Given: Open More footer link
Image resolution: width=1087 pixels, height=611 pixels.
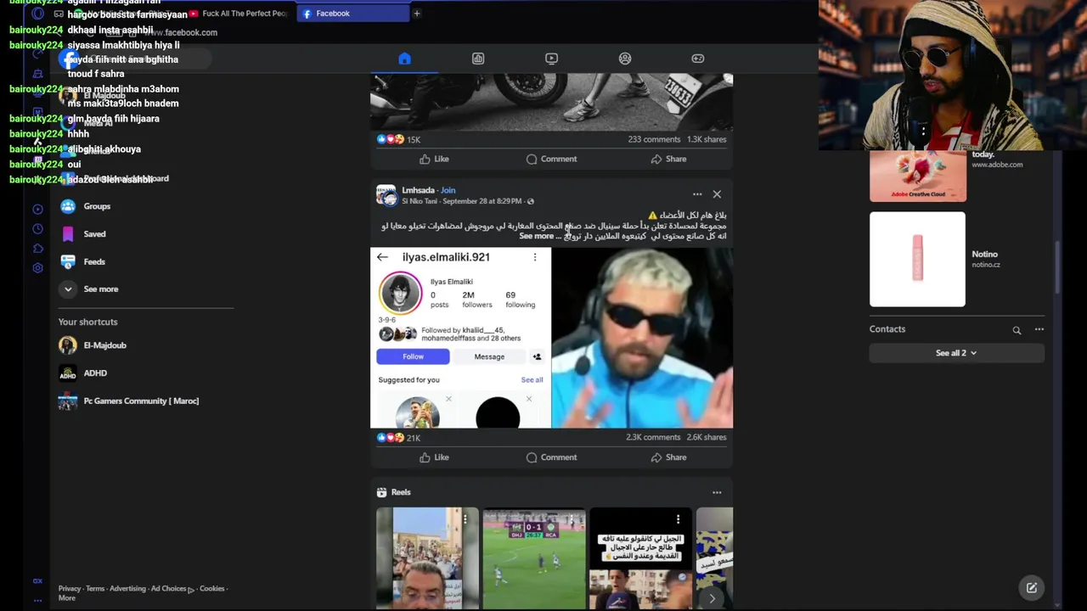Looking at the screenshot, I should pyautogui.click(x=67, y=598).
